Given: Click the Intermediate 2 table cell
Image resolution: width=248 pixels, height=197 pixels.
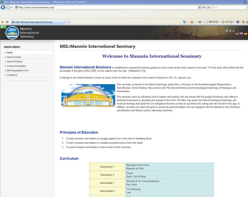Looking at the screenshot, I should [107, 191].
